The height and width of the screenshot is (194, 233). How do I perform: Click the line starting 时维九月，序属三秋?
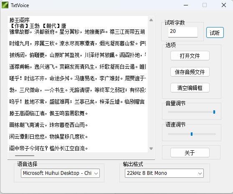tap(77, 43)
